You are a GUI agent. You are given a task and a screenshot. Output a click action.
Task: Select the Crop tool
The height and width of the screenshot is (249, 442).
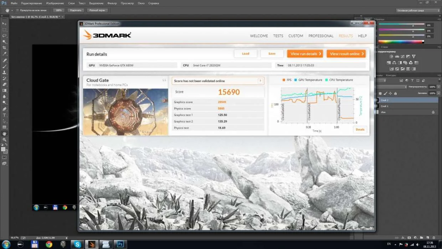(x=5, y=48)
